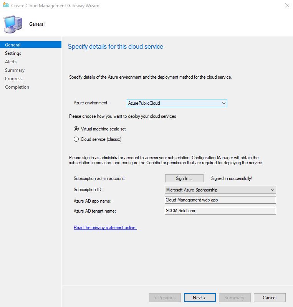Click the Previous button
The width and height of the screenshot is (293, 307).
165,297
